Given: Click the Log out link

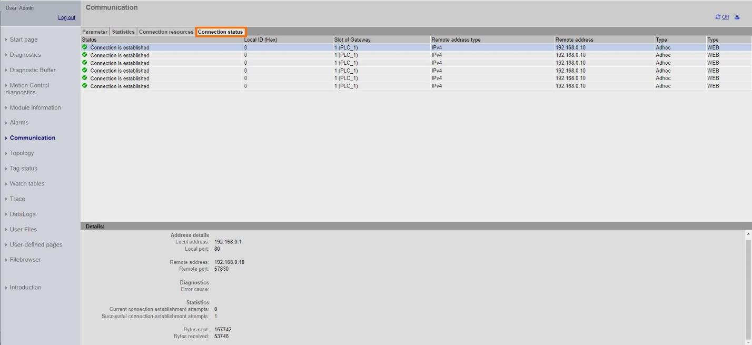Looking at the screenshot, I should (x=66, y=17).
